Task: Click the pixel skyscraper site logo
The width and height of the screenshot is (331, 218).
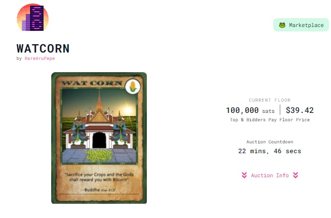Action: tap(33, 18)
